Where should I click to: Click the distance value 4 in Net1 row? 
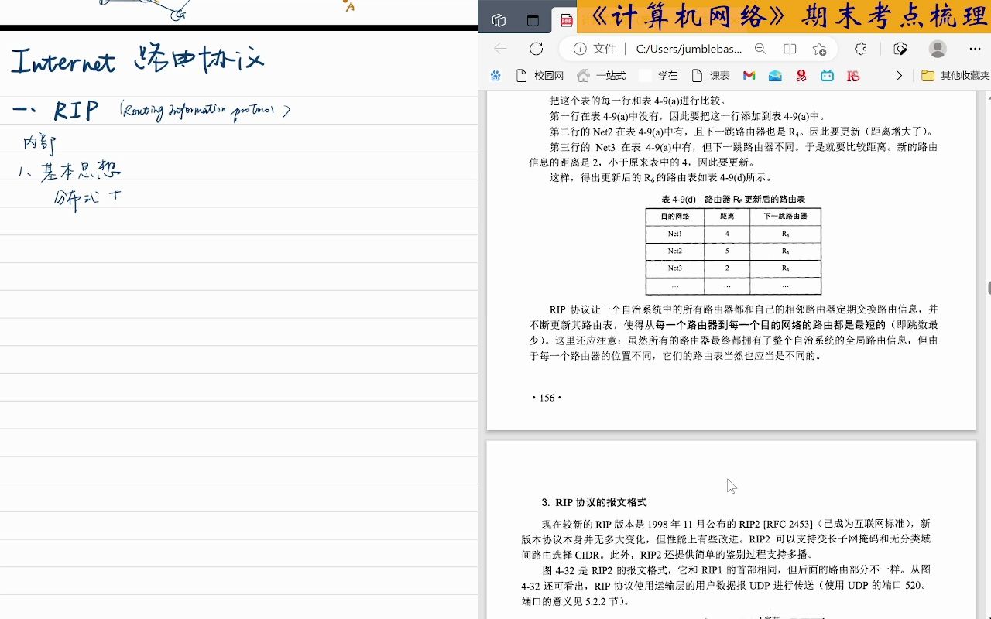tap(727, 234)
